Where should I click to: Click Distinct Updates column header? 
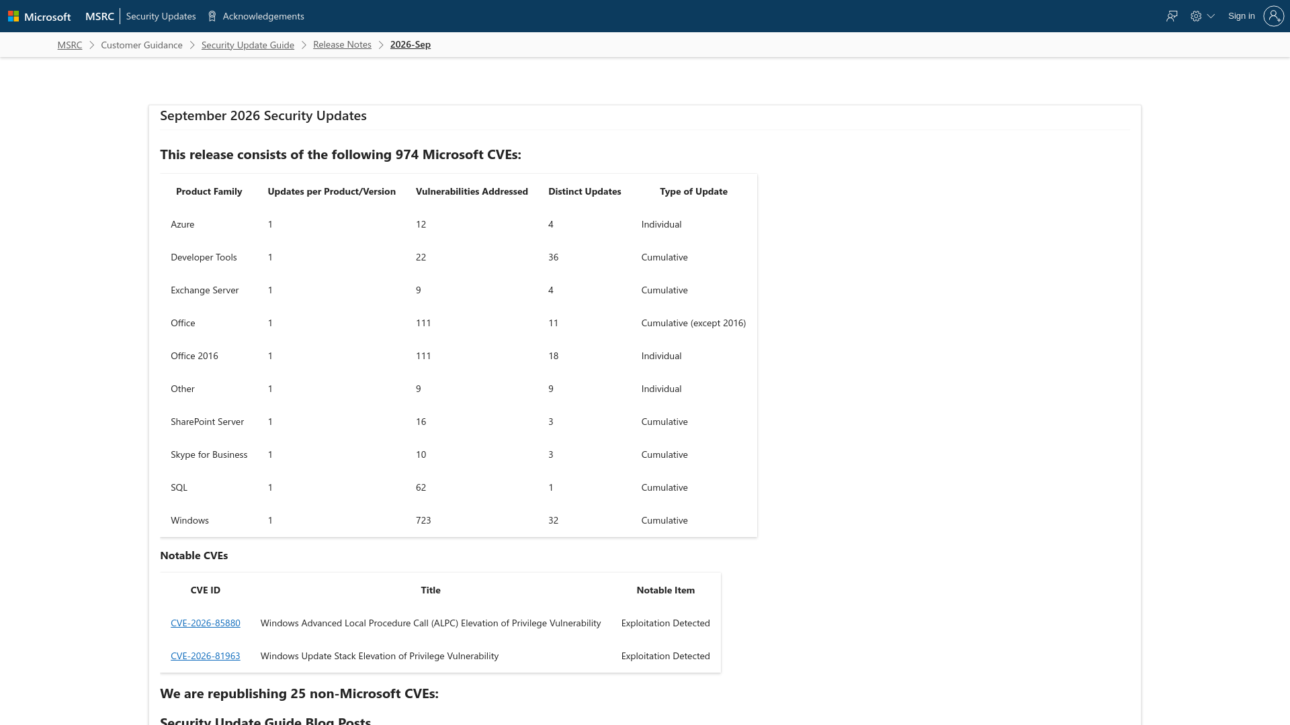pos(585,191)
